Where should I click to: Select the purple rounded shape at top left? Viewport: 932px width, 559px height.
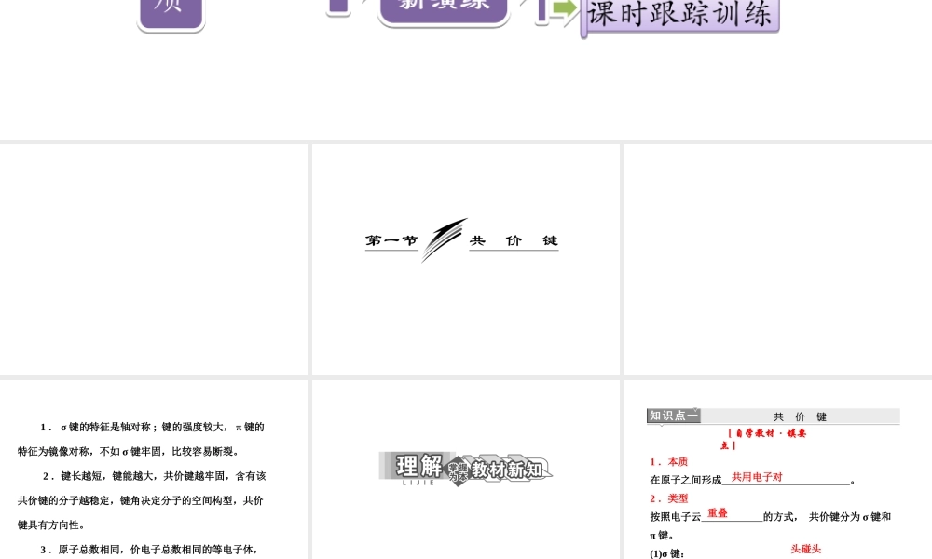click(x=170, y=12)
